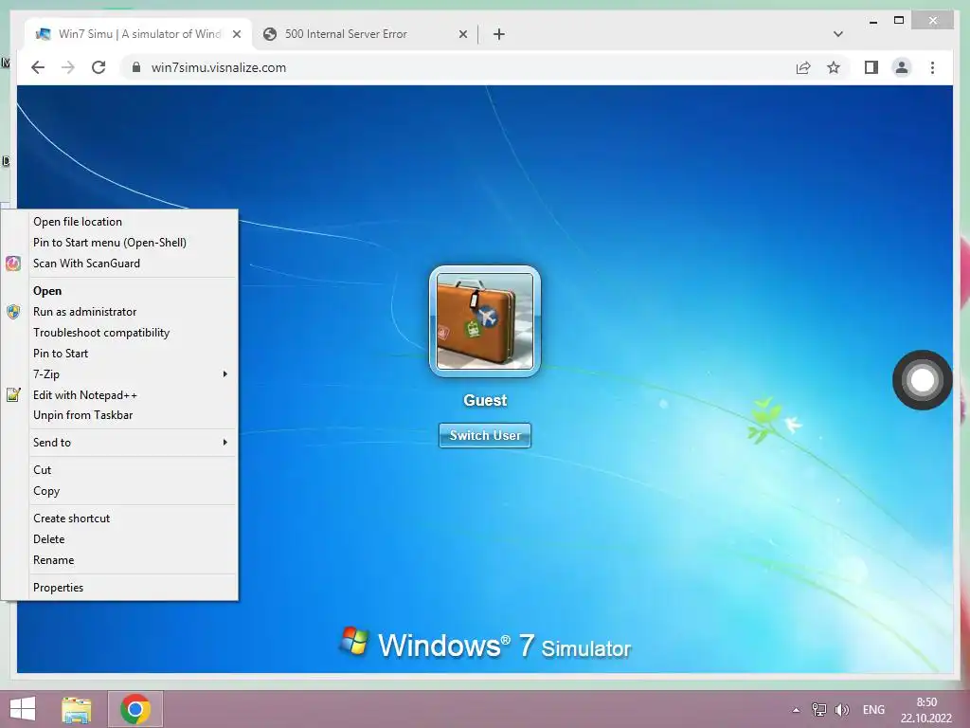
Task: Click the round floating assistive button
Action: tap(923, 380)
